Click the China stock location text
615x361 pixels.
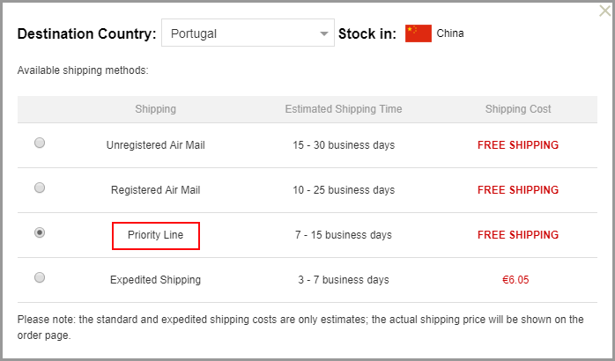(x=450, y=33)
